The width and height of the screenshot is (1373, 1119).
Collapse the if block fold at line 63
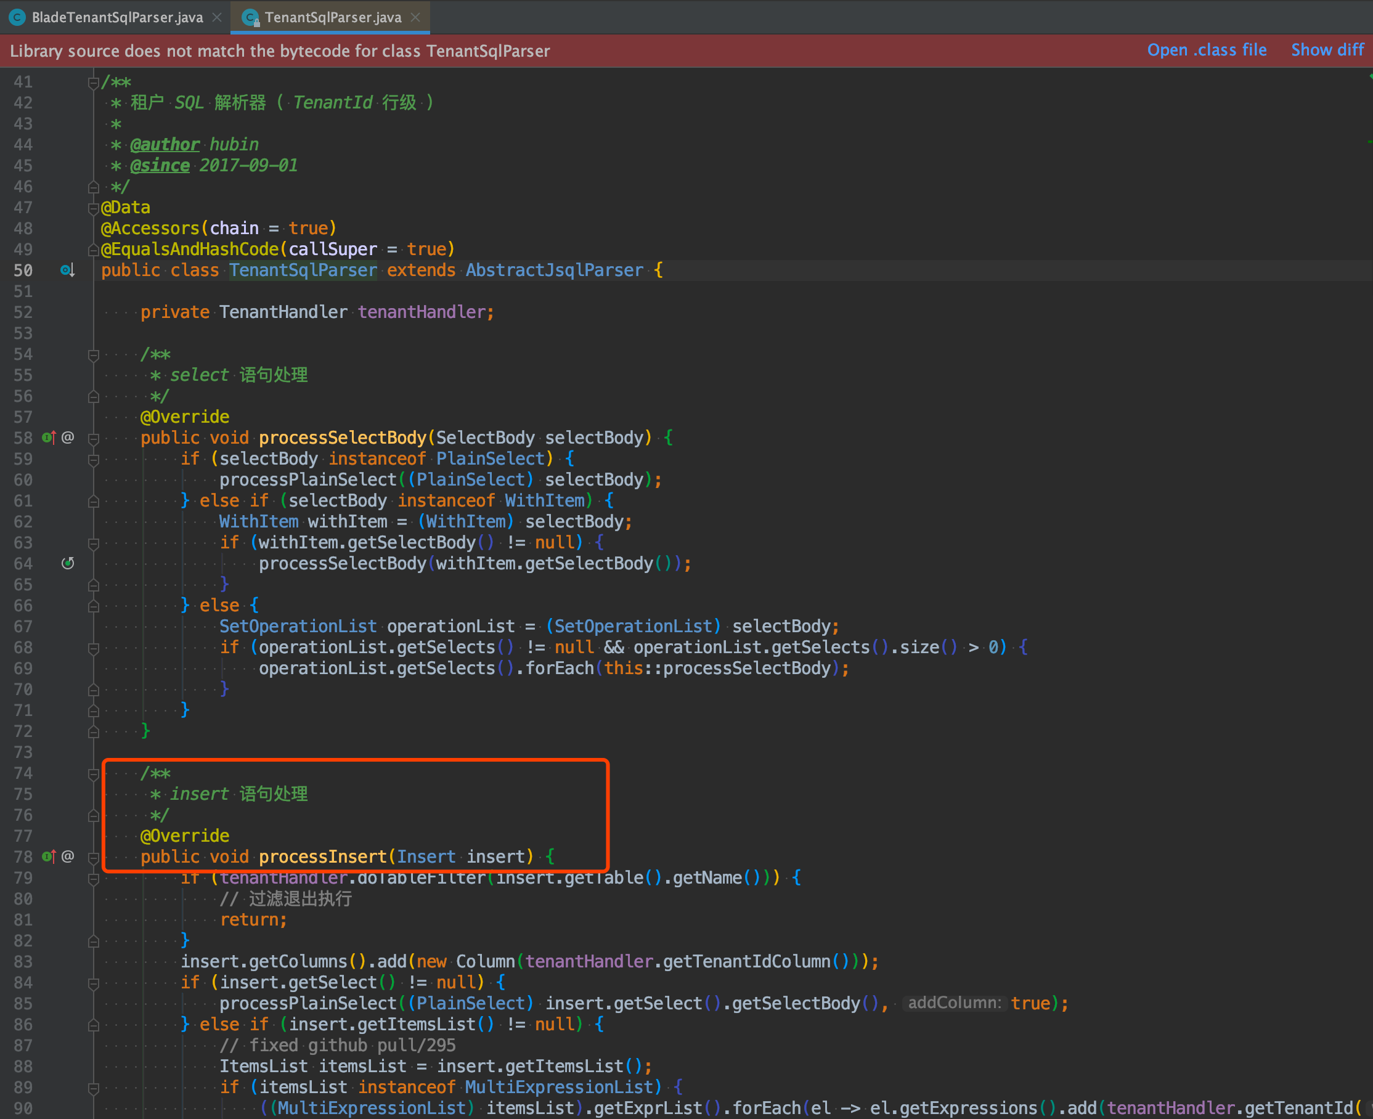(x=93, y=543)
